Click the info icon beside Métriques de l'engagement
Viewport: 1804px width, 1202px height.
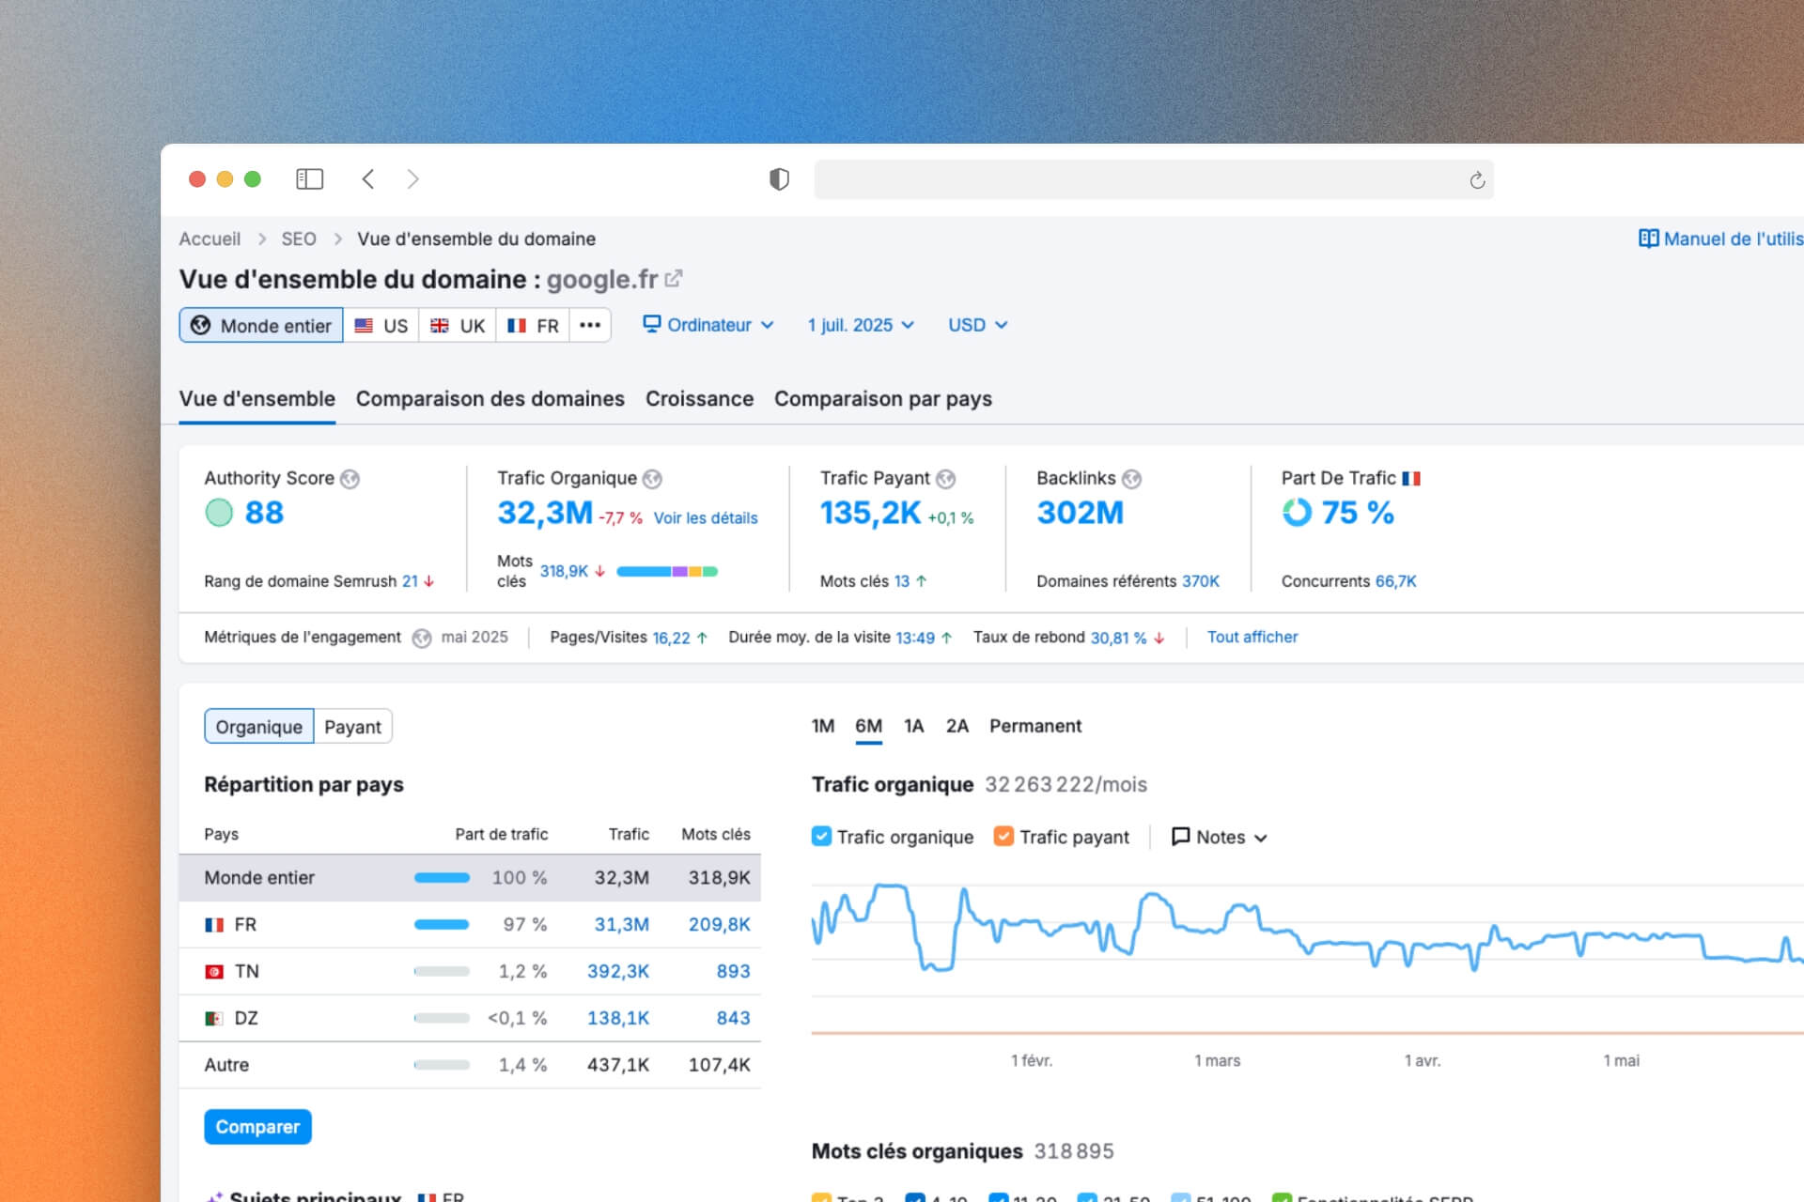tap(422, 638)
